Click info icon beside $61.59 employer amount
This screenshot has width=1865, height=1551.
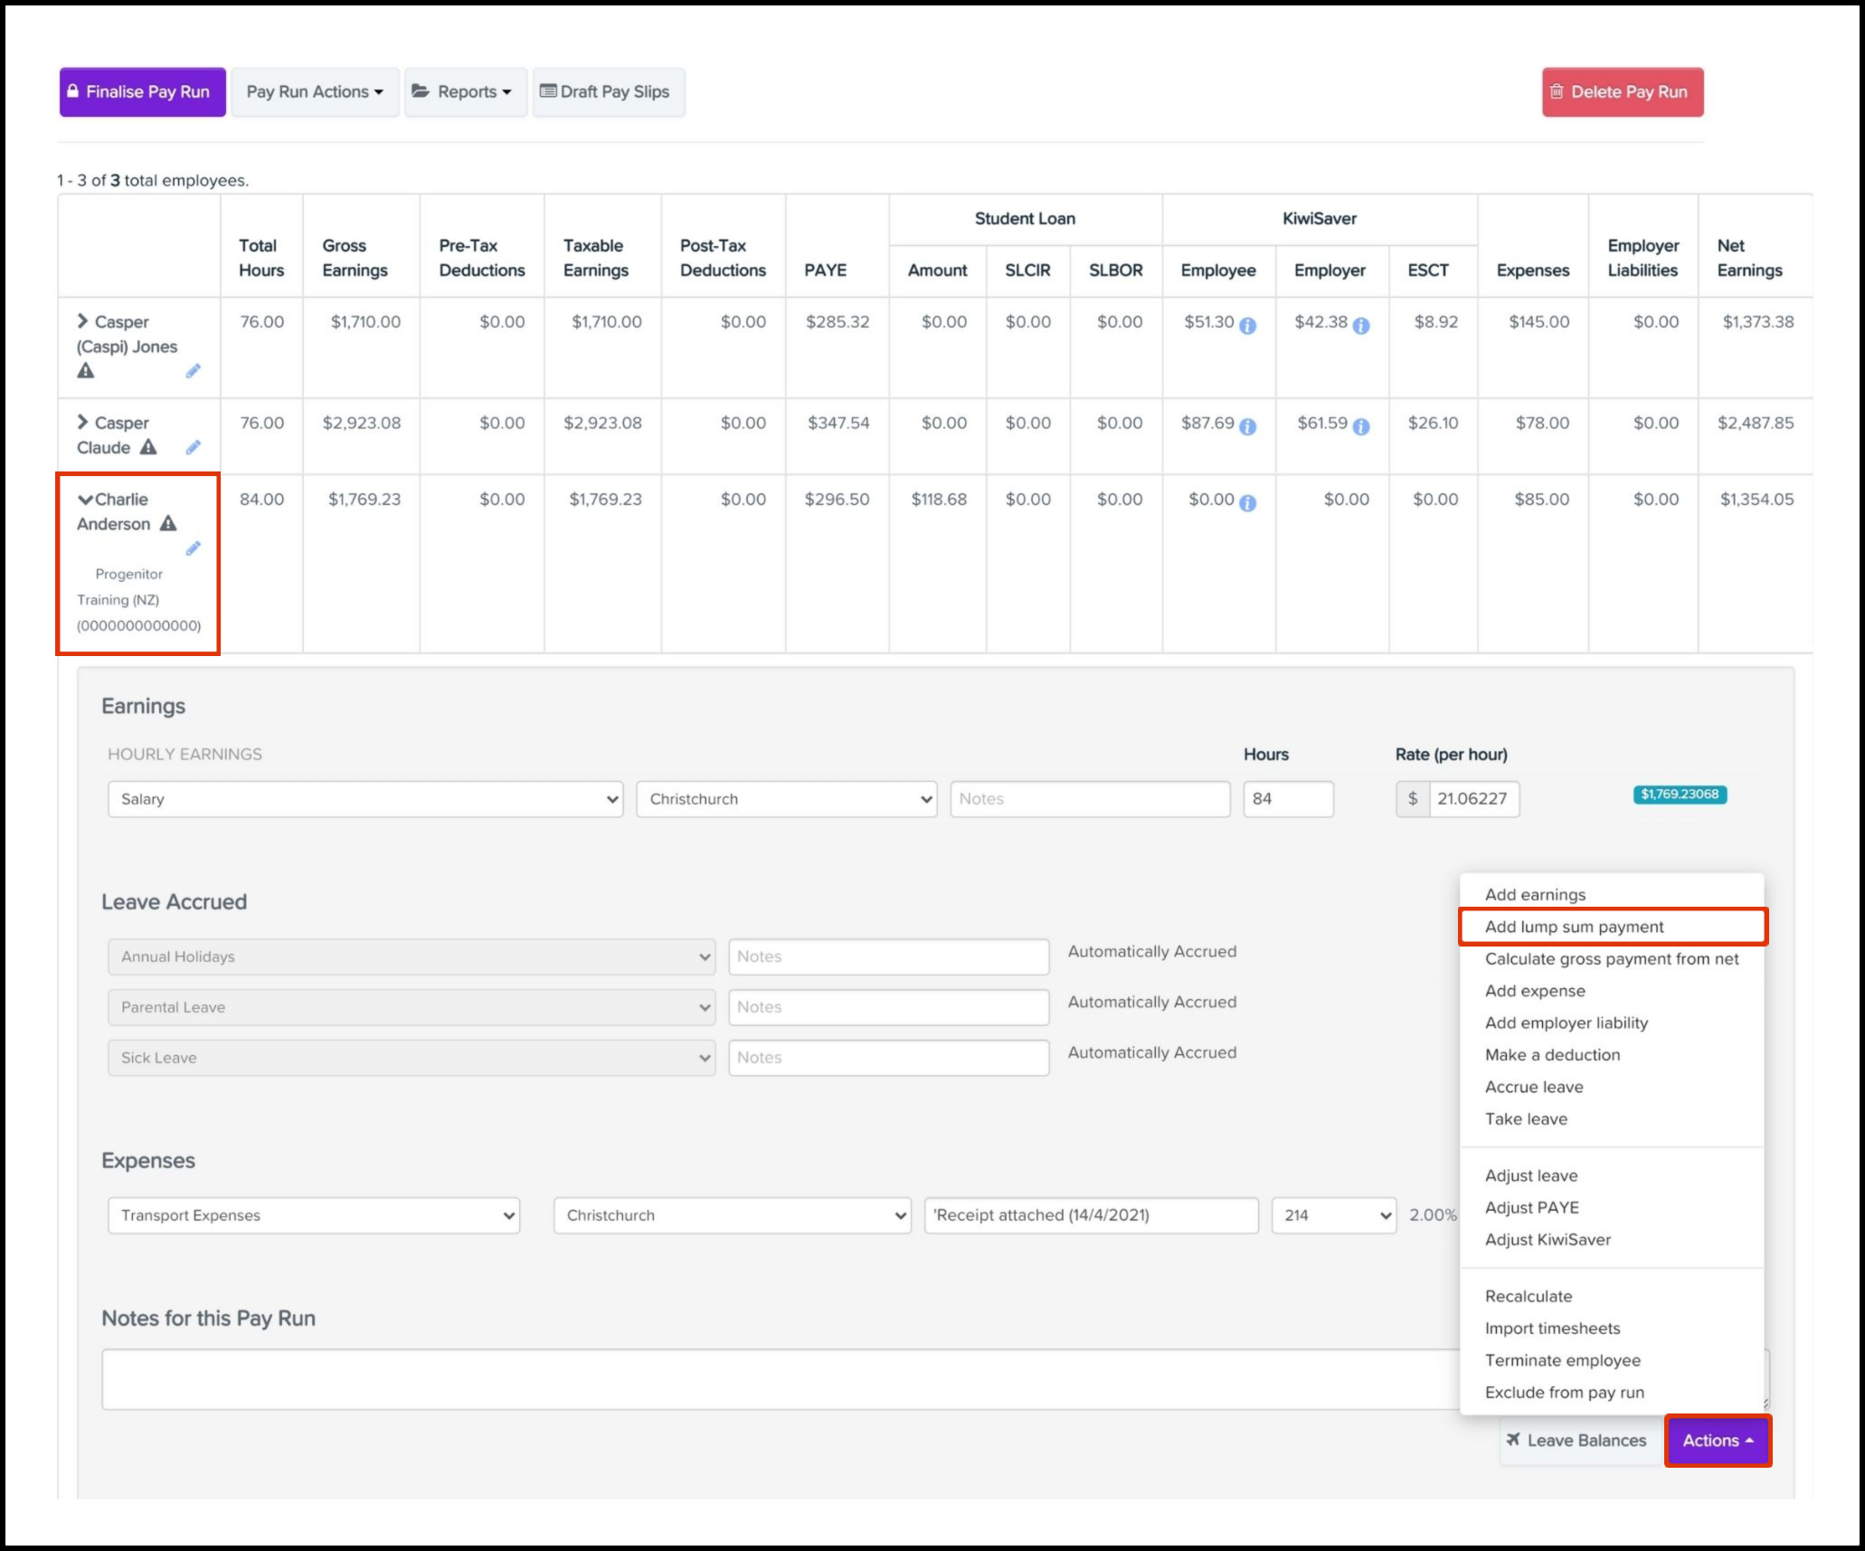(1360, 427)
